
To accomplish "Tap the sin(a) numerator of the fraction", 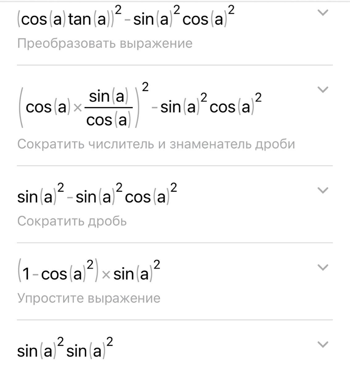I will 108,97.
